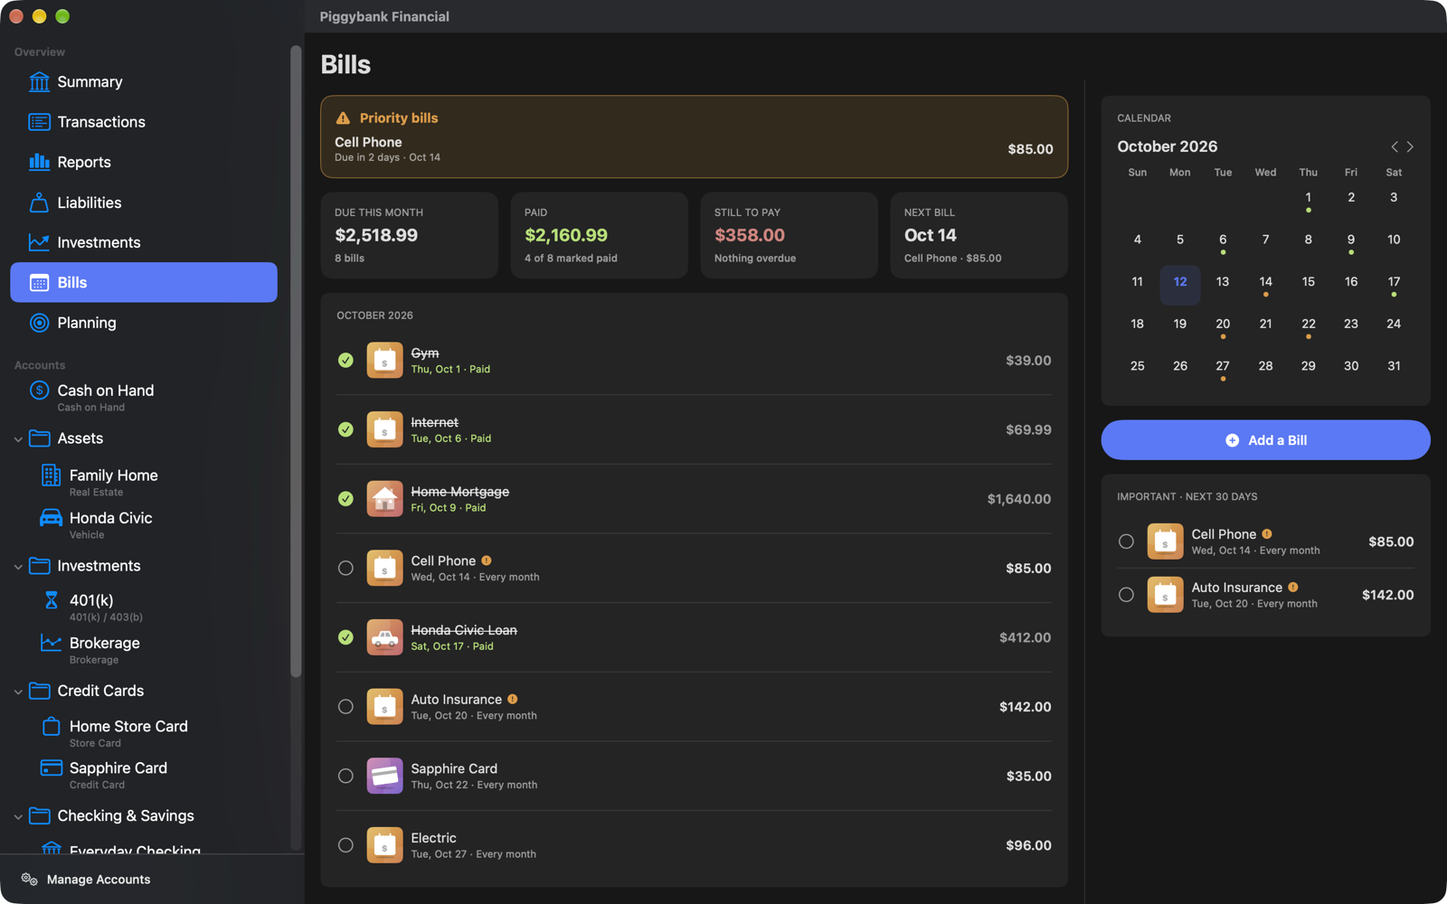Image resolution: width=1447 pixels, height=904 pixels.
Task: Check off Auto Insurance in Important list
Action: click(1126, 595)
